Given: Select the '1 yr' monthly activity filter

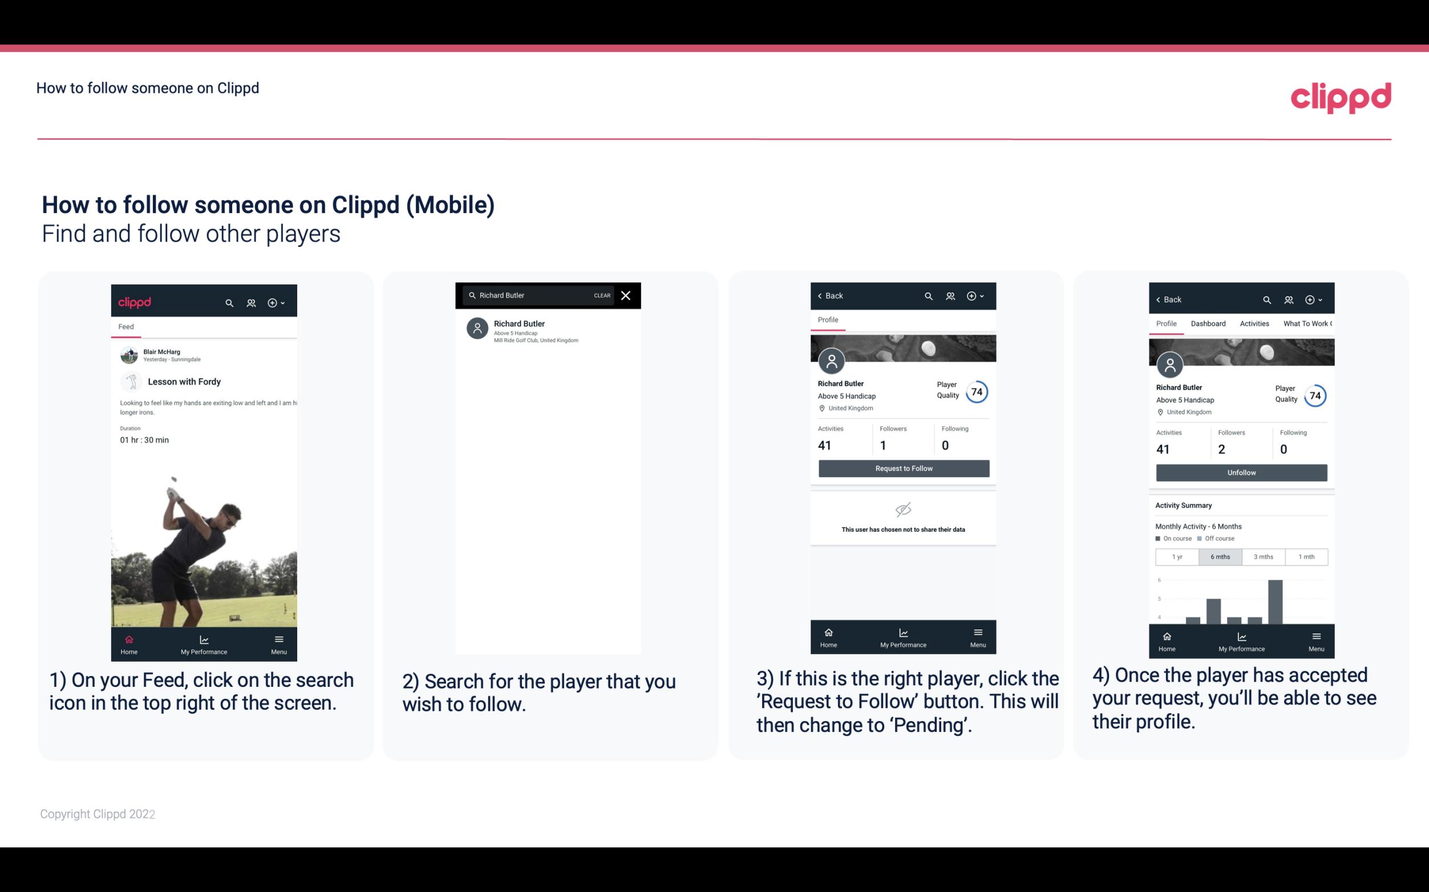Looking at the screenshot, I should click(1177, 556).
